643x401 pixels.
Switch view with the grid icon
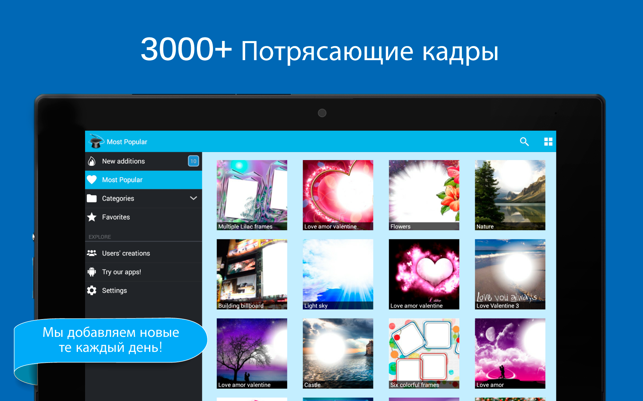[548, 142]
